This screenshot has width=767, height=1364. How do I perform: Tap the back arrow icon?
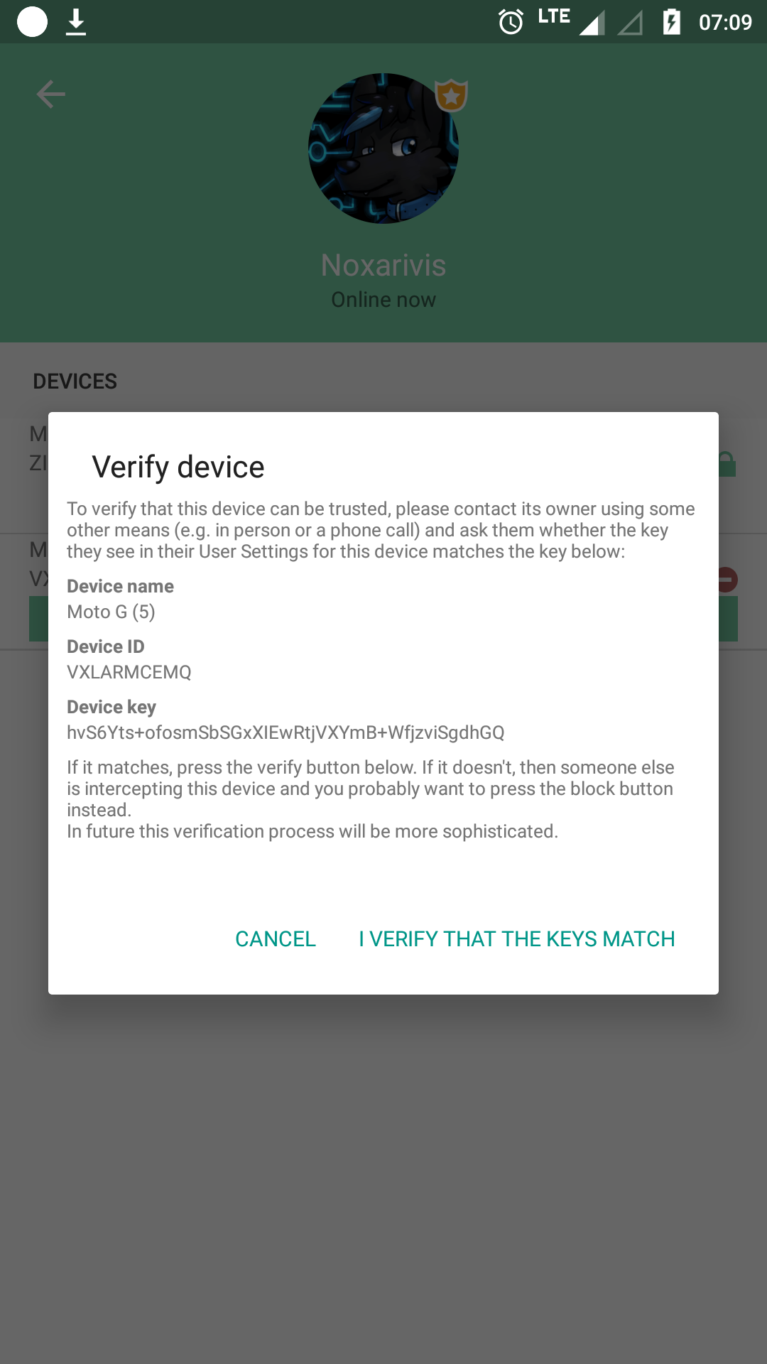[x=51, y=94]
